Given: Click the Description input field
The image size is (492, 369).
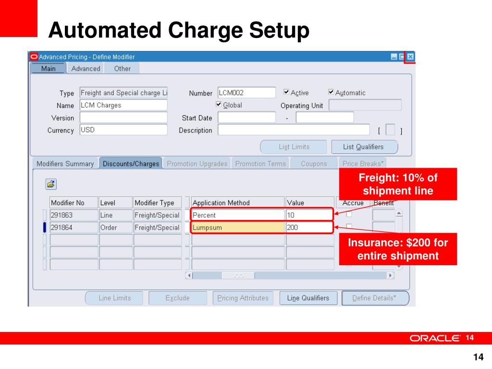Looking at the screenshot, I should tap(294, 130).
